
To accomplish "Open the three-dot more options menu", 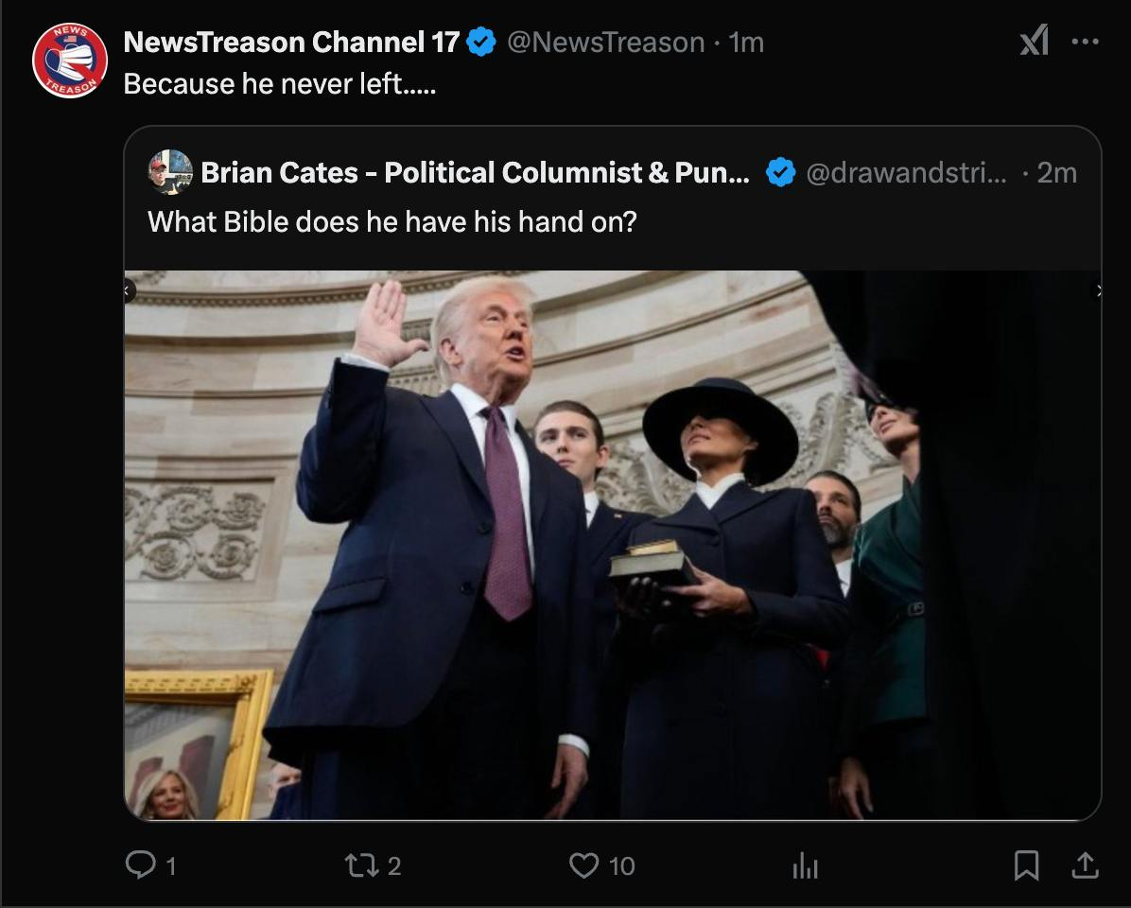I will coord(1085,42).
